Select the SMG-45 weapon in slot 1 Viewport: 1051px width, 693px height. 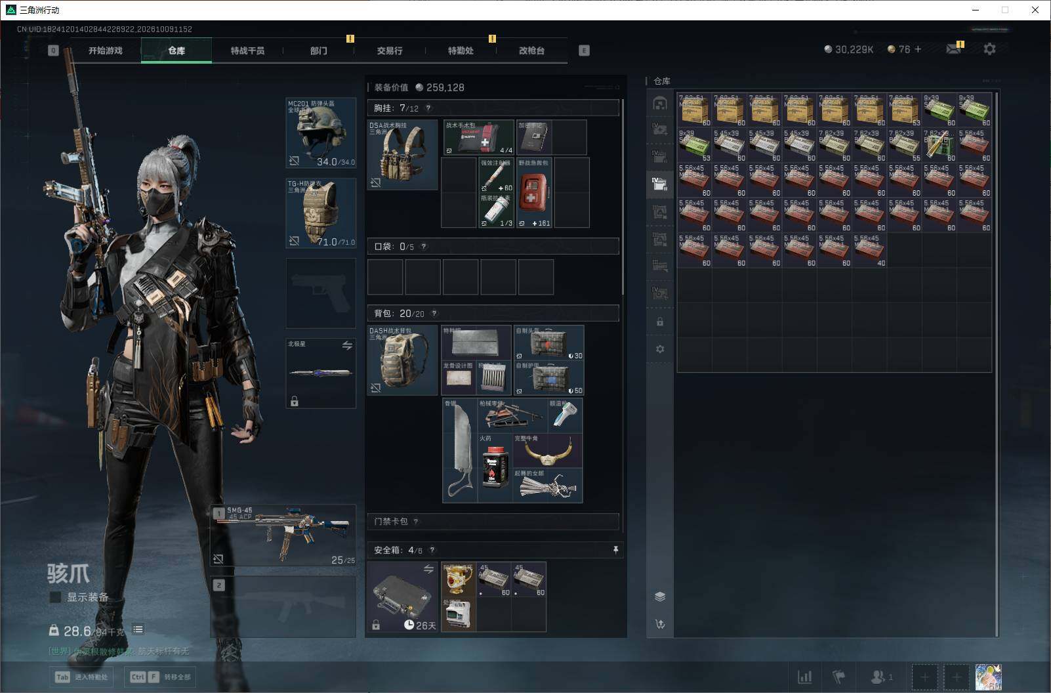[283, 535]
